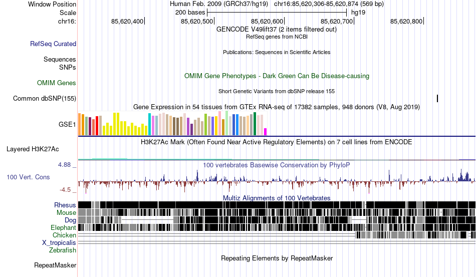Click the RefSeq genes from NCBI title
This screenshot has height=277, width=476.
(277, 37)
